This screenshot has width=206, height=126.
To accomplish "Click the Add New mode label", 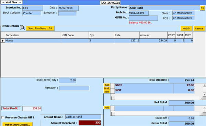I will pyautogui.click(x=12, y=2).
